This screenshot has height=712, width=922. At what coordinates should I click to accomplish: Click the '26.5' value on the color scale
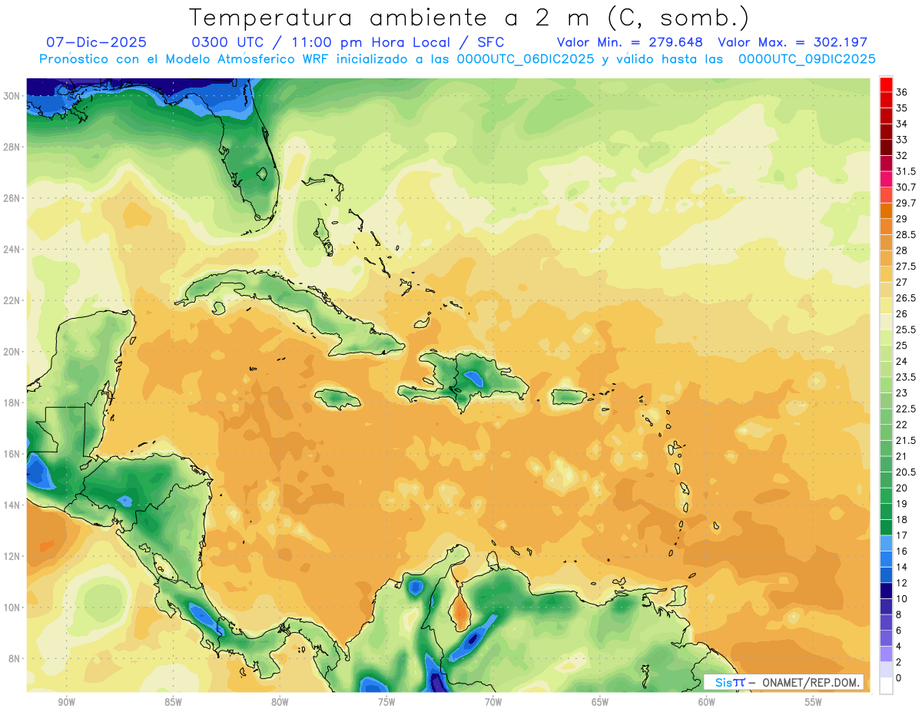coord(906,298)
